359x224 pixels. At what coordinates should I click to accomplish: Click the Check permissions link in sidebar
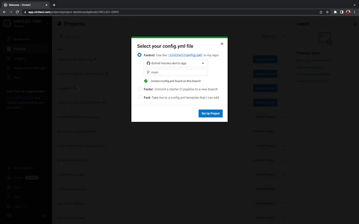[x=20, y=98]
